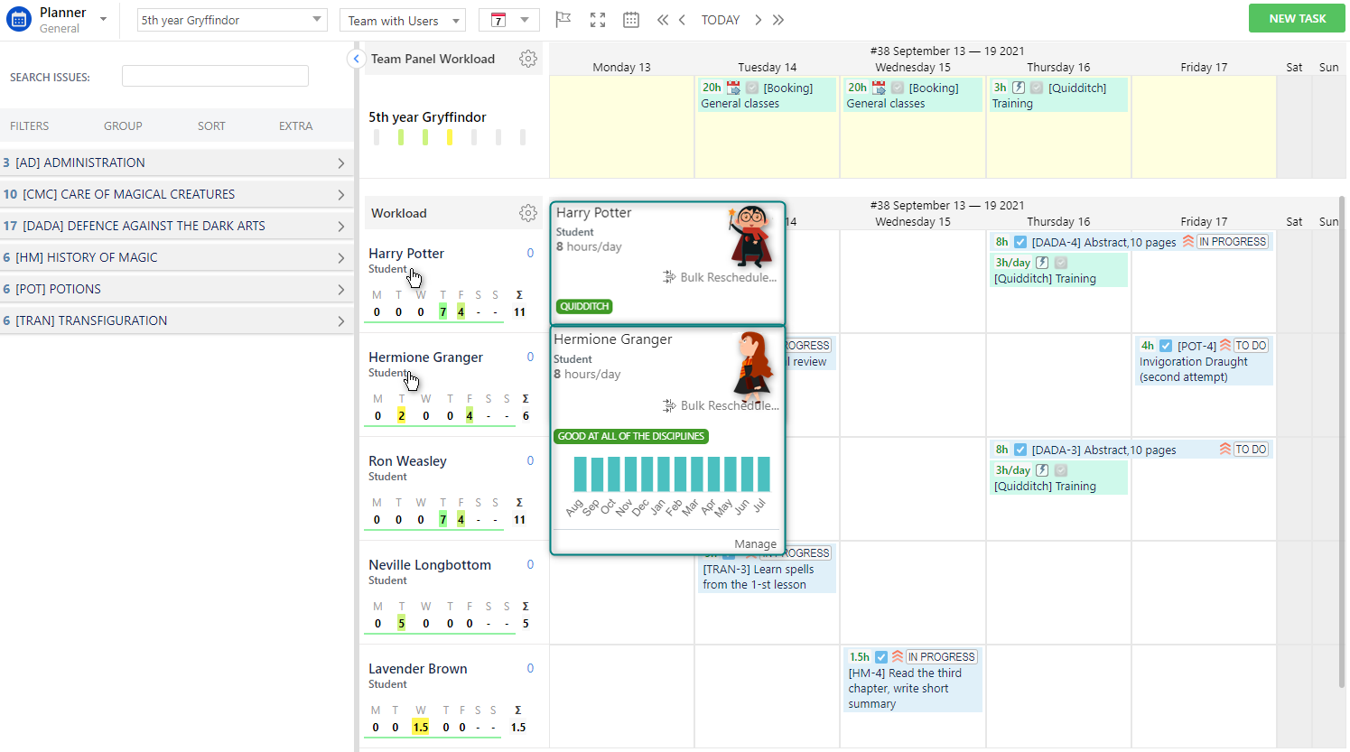Collapse left sidebar with arrow button
Image resolution: width=1350 pixels, height=752 pixels.
[356, 59]
